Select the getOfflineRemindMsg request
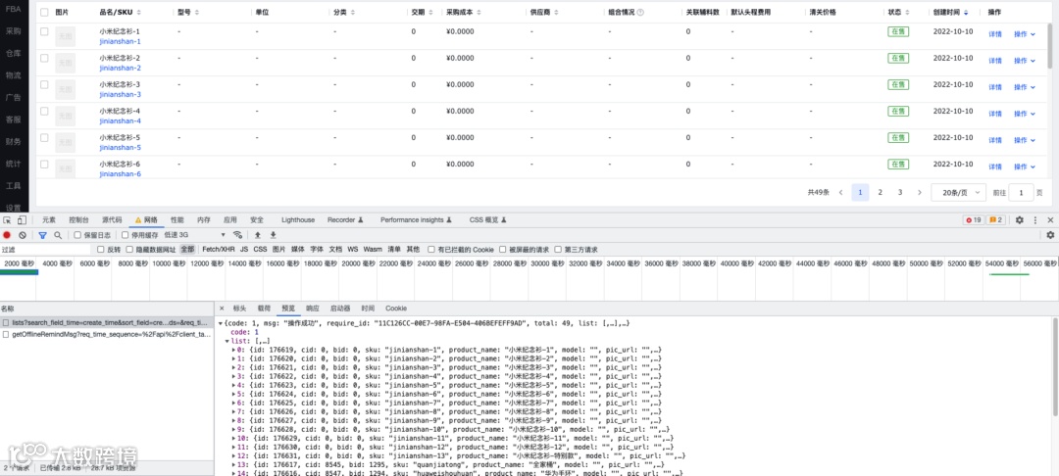The width and height of the screenshot is (1059, 476). 107,334
